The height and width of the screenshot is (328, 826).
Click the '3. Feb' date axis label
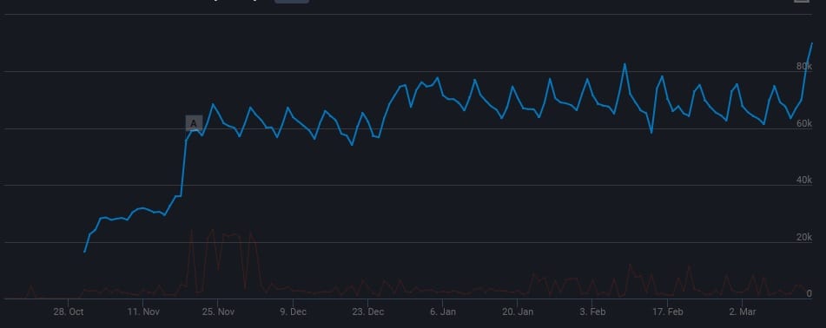[592, 312]
